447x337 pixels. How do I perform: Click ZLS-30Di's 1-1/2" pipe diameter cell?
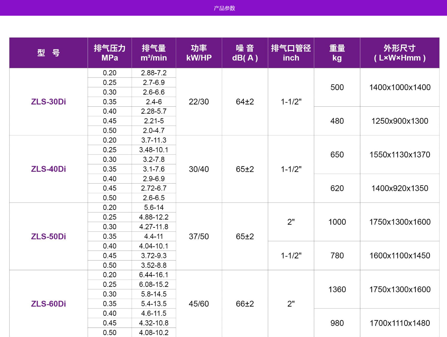(x=291, y=102)
